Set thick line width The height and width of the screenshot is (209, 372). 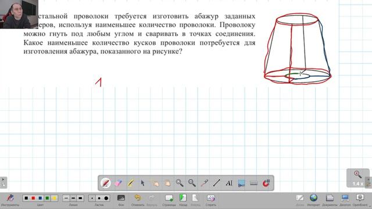(80, 198)
